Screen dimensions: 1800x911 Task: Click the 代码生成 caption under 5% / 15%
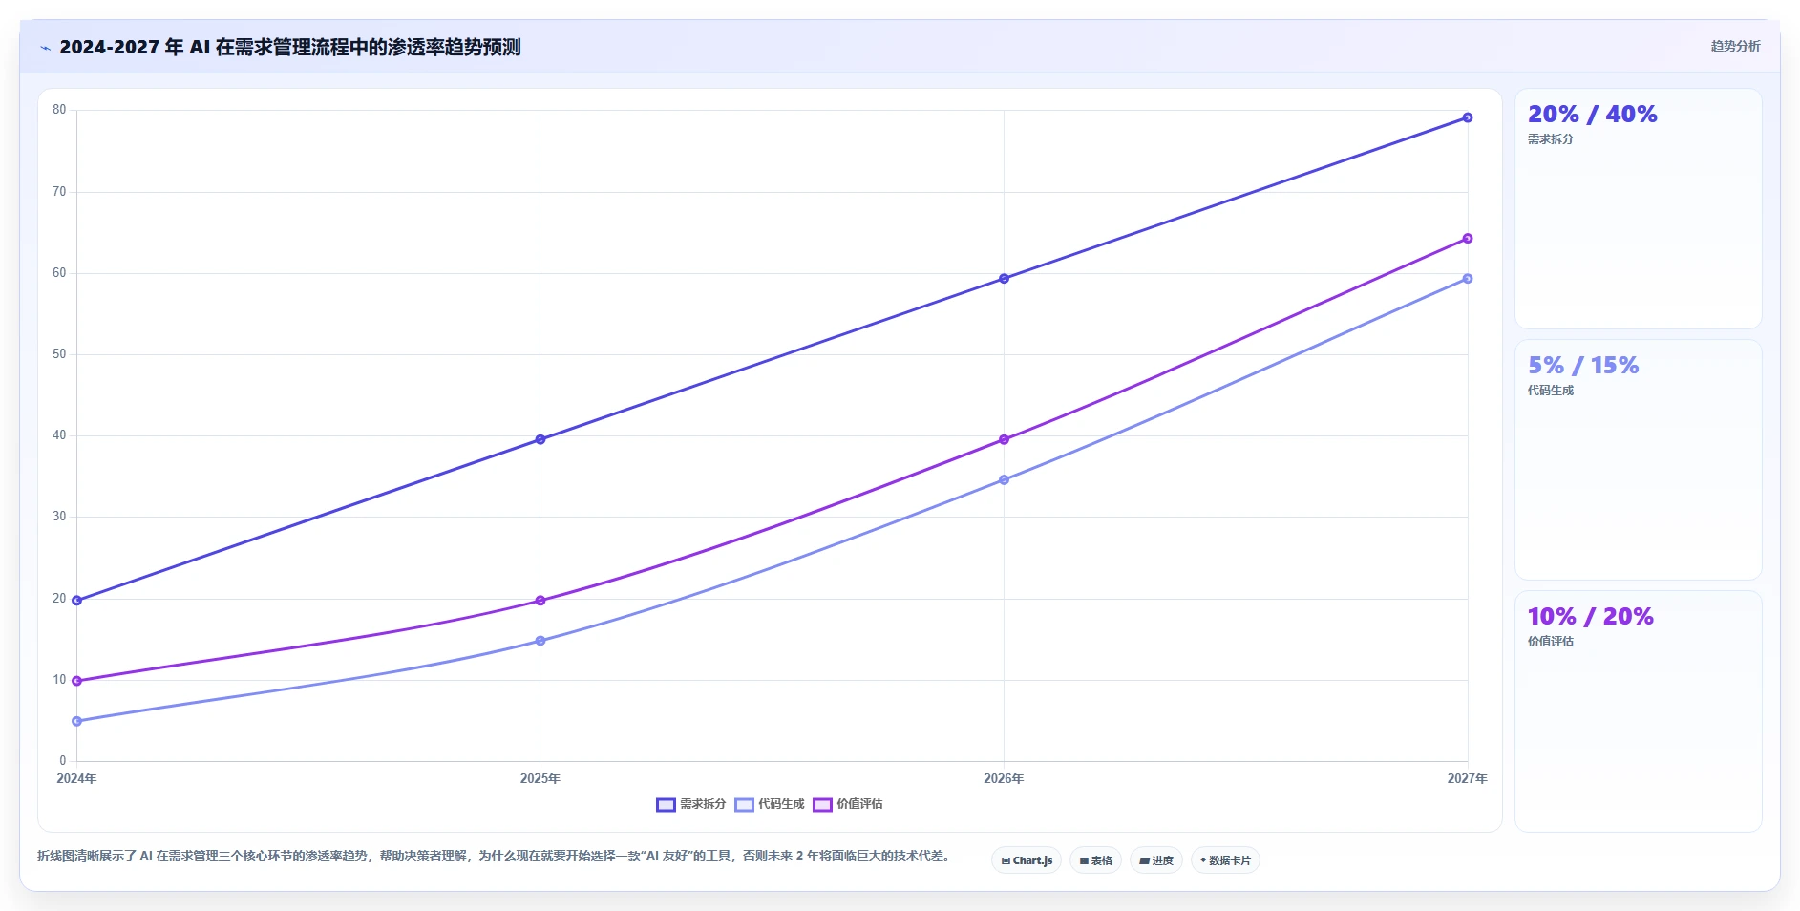pyautogui.click(x=1551, y=391)
